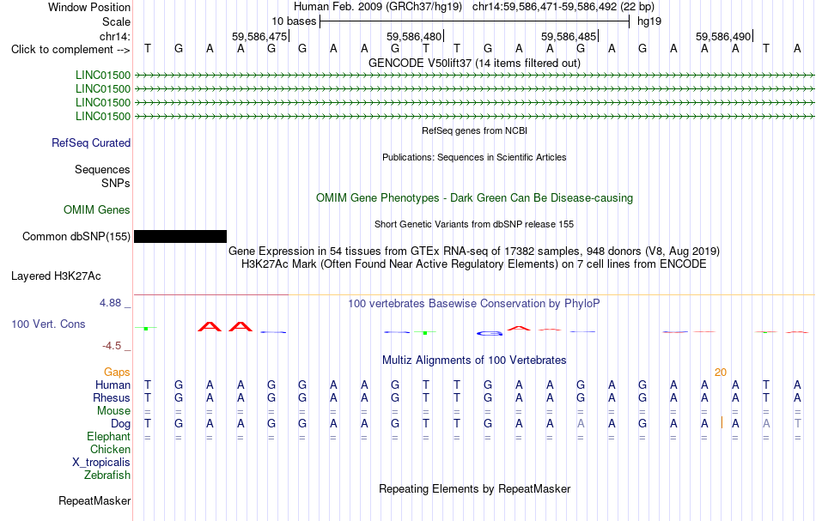The image size is (816, 521).
Task: Click the GENCODE V50lift37 track title
Action: click(474, 63)
